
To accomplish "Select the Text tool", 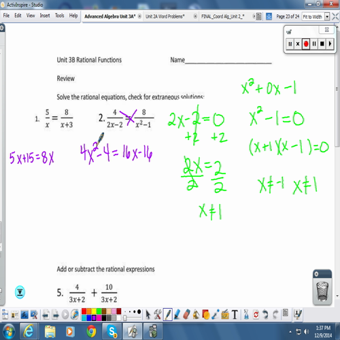I will tap(235, 315).
